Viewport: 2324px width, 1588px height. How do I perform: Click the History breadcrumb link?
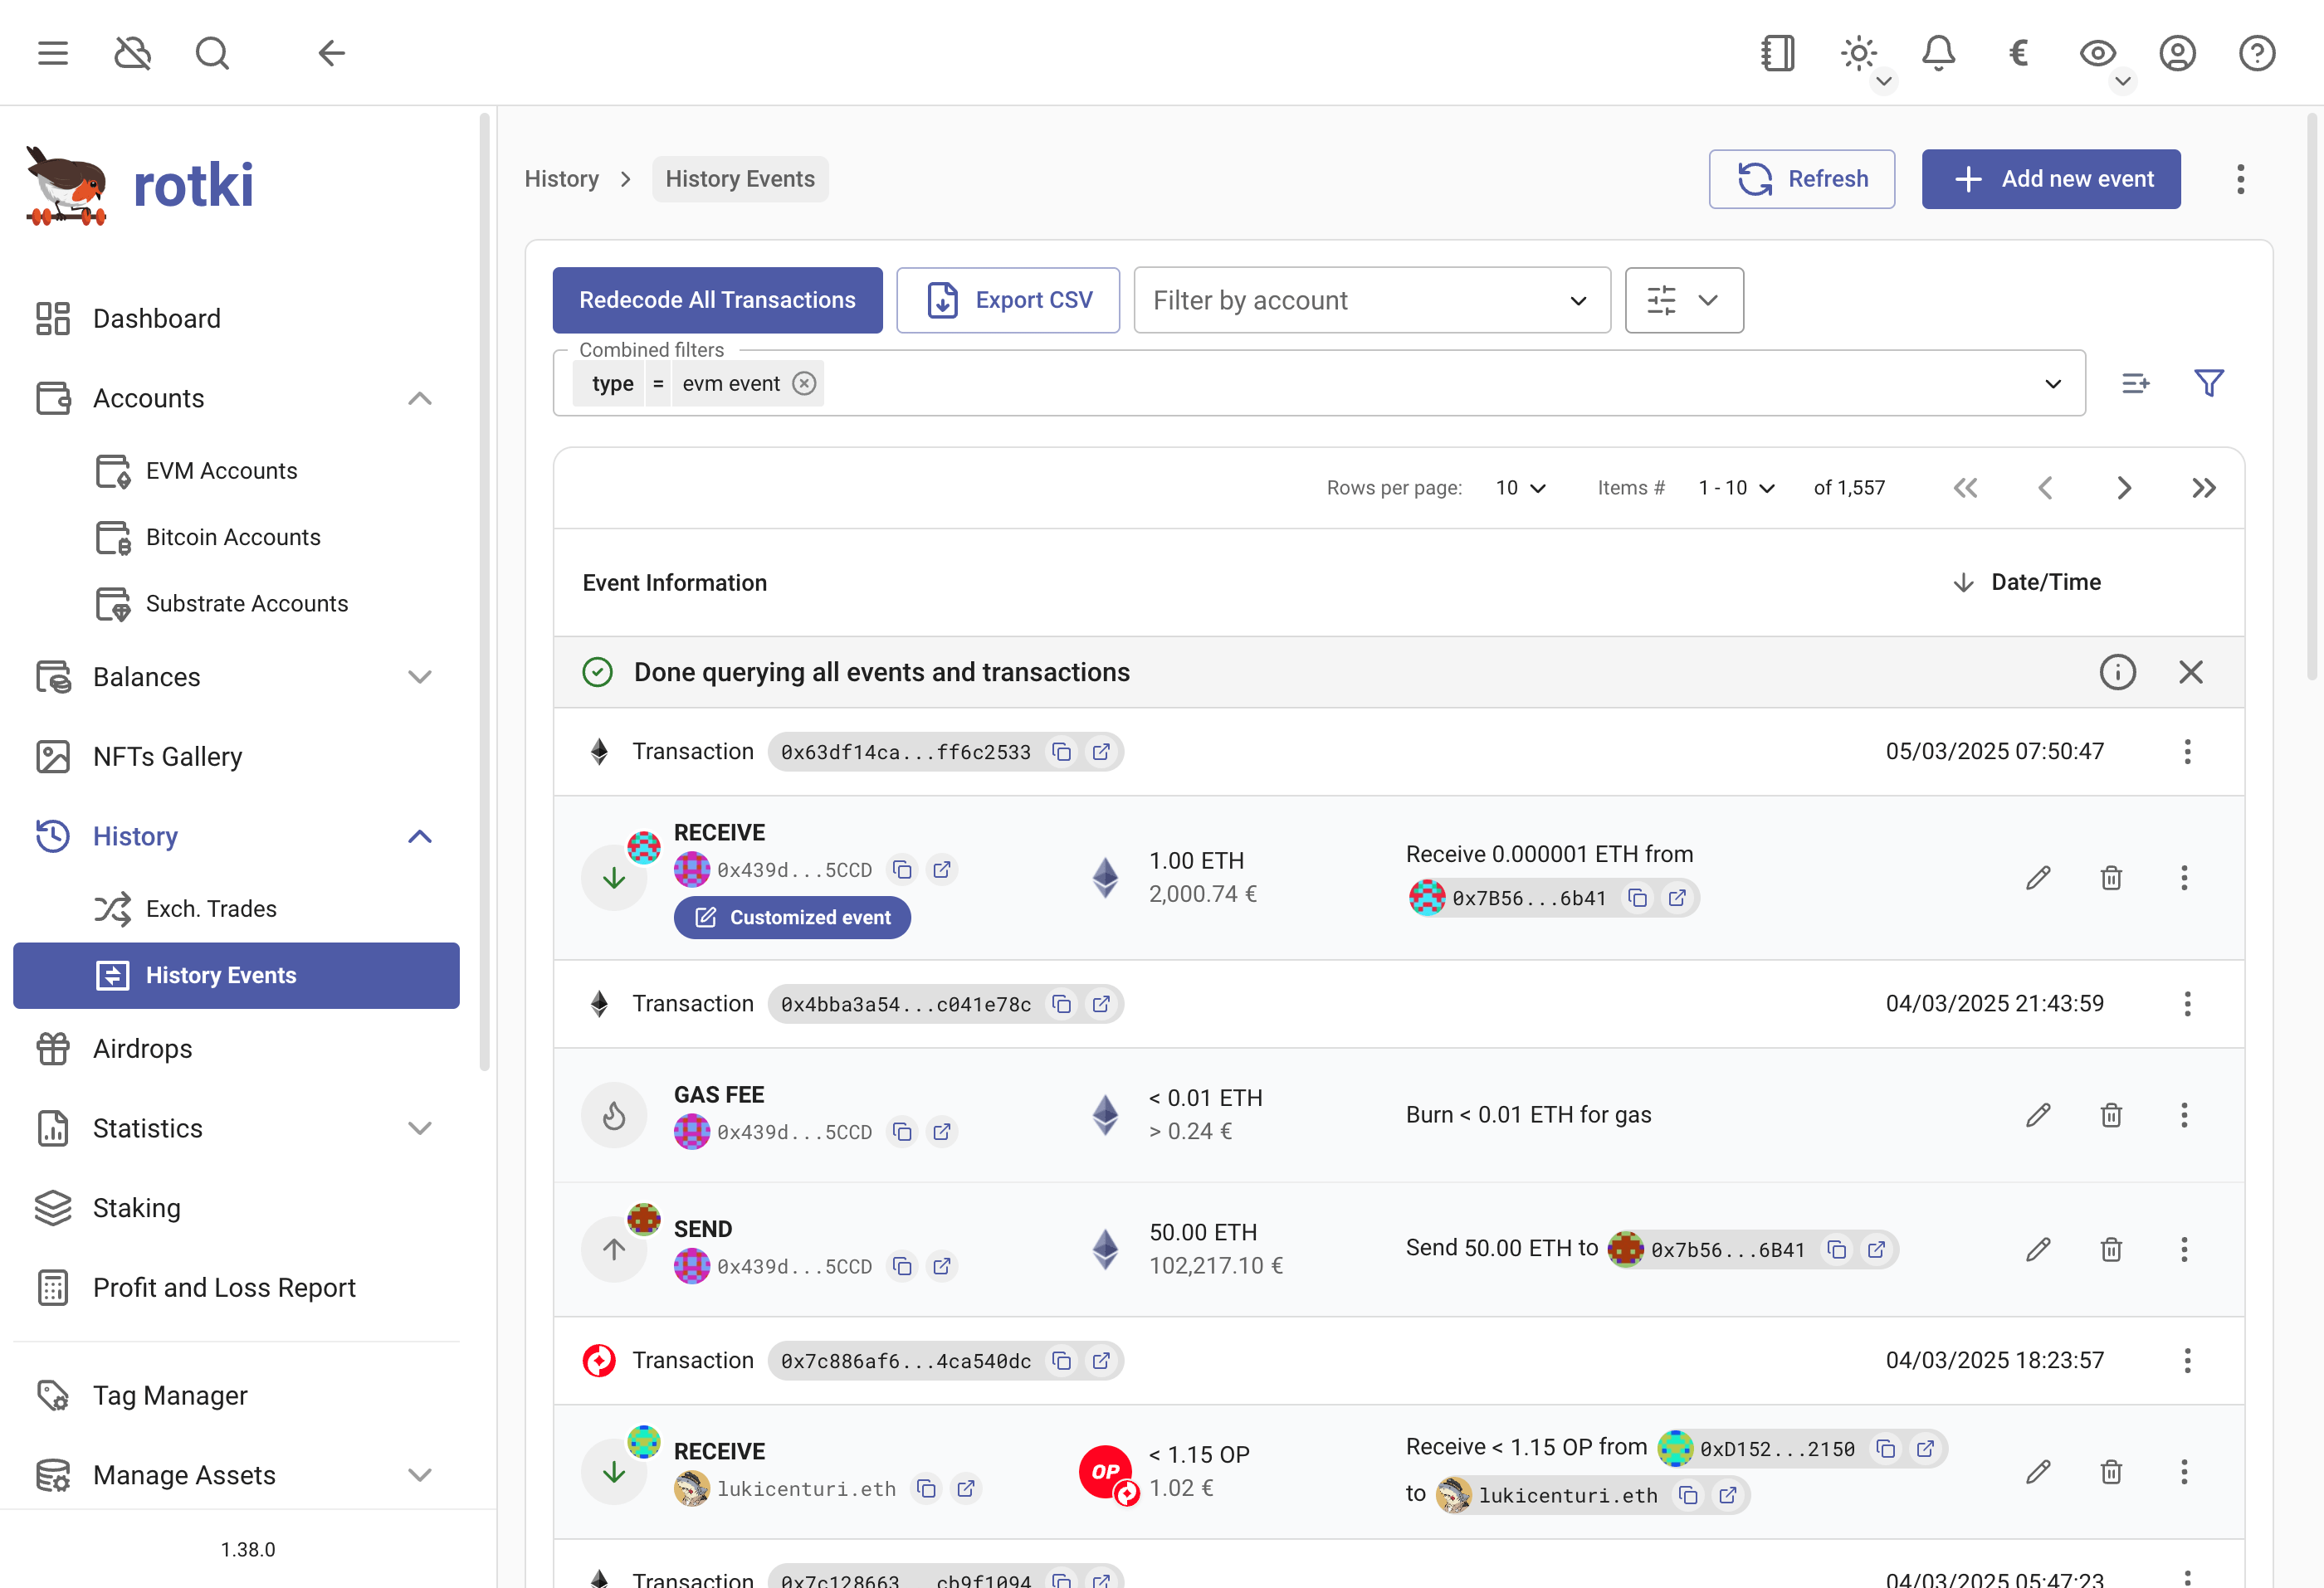point(562,179)
